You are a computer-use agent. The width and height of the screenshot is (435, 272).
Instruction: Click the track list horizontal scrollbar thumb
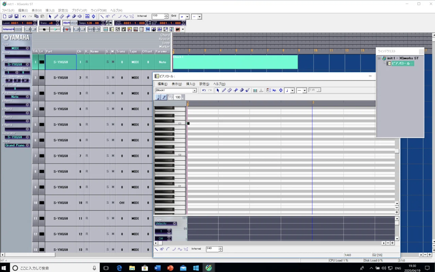[x=30, y=254]
